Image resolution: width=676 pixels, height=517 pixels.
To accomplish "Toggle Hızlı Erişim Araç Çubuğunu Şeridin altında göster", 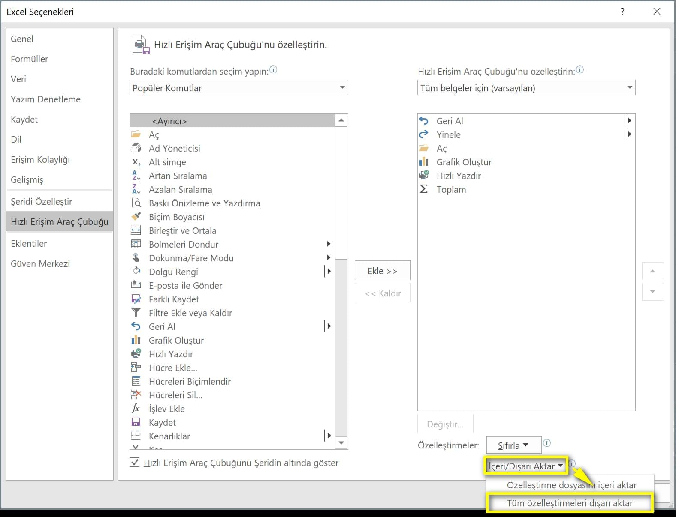I will (x=135, y=463).
